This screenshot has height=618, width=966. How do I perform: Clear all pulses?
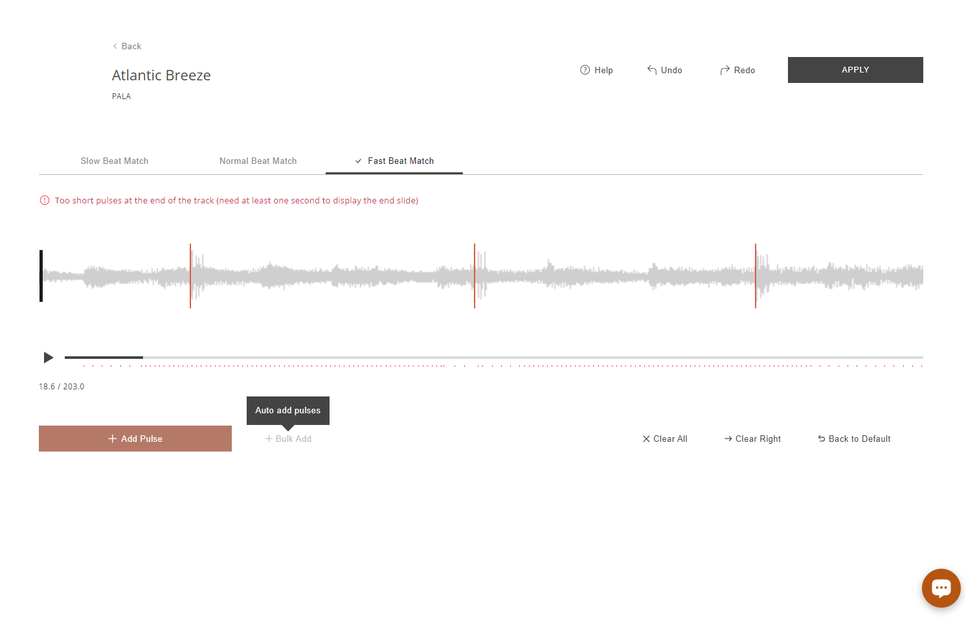tap(665, 439)
